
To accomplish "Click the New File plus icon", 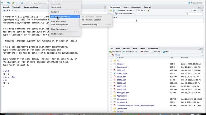I will coord(2,3).
